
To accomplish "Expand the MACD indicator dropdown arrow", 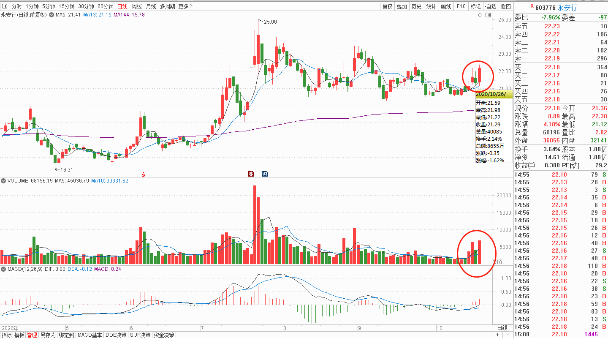I will [3, 269].
